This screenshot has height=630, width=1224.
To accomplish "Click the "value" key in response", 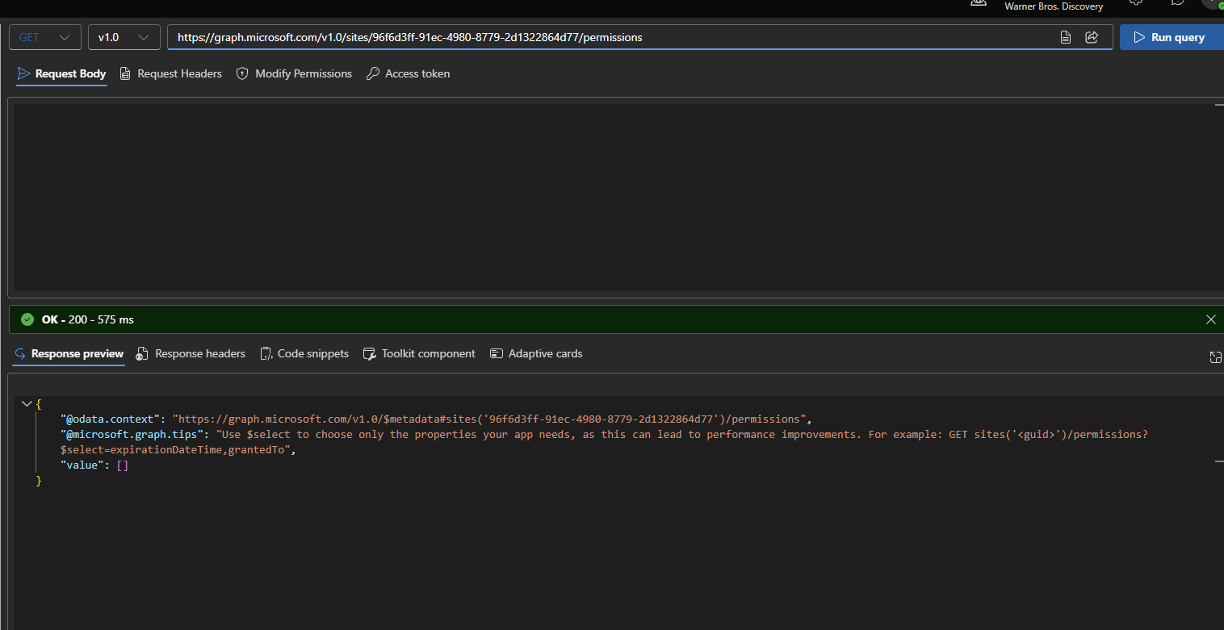I will (82, 465).
